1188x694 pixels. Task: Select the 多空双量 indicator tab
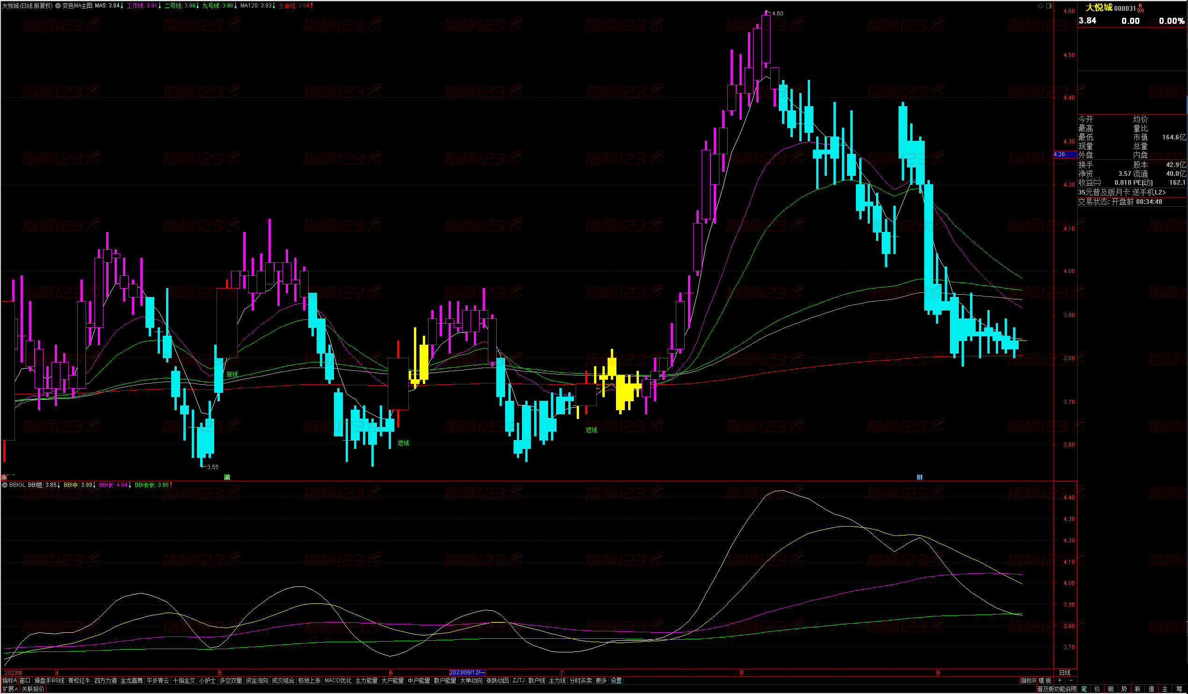click(x=231, y=680)
